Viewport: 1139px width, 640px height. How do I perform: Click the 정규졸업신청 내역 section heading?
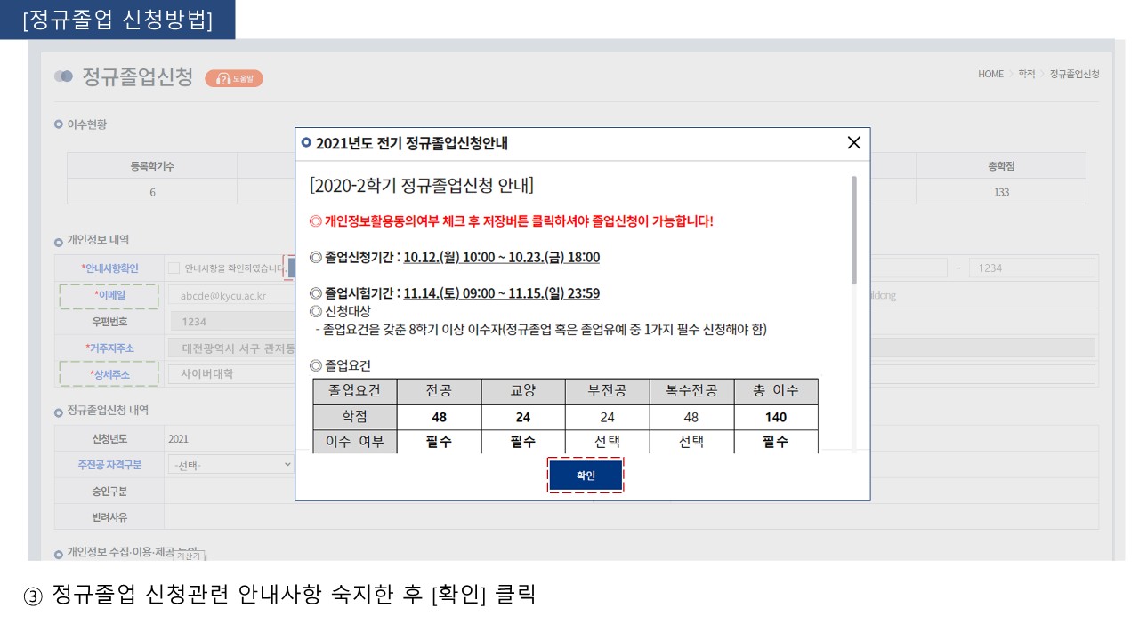[x=108, y=411]
